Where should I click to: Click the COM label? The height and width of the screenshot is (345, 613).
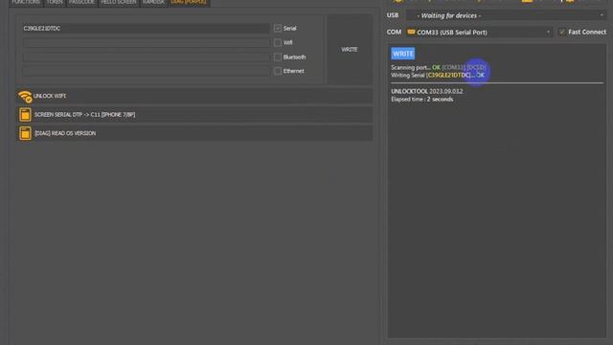[394, 32]
